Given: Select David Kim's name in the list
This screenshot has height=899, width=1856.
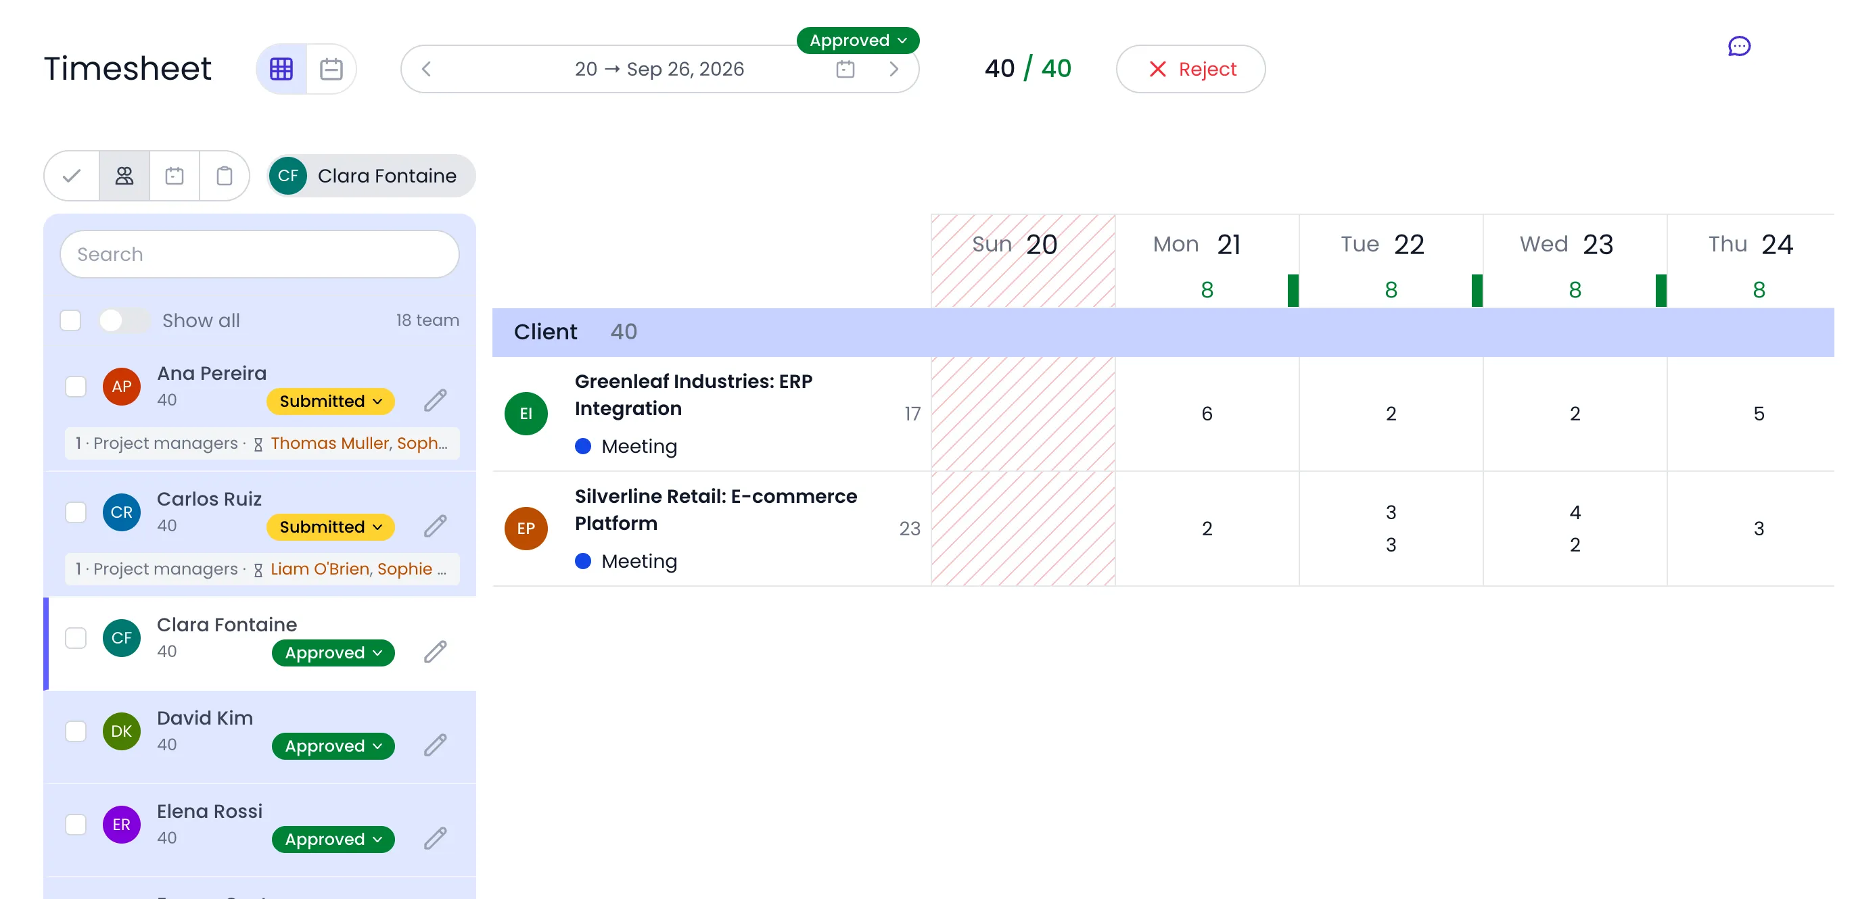Looking at the screenshot, I should coord(205,719).
